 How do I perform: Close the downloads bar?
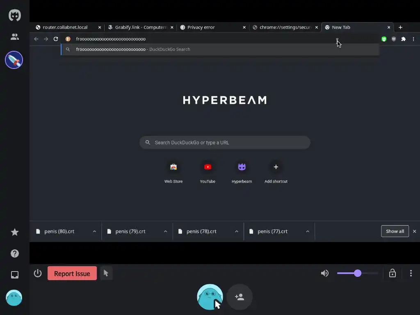414,231
